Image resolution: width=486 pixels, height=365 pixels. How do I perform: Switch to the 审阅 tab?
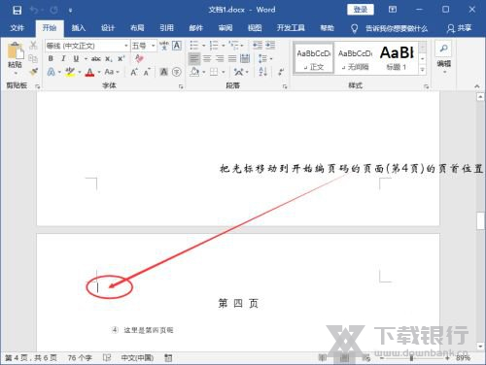(x=226, y=28)
